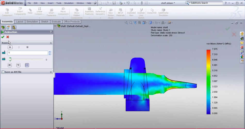245x129 pixels.
Task: Enable the Save as AVI file checkbox
Action: 3,72
